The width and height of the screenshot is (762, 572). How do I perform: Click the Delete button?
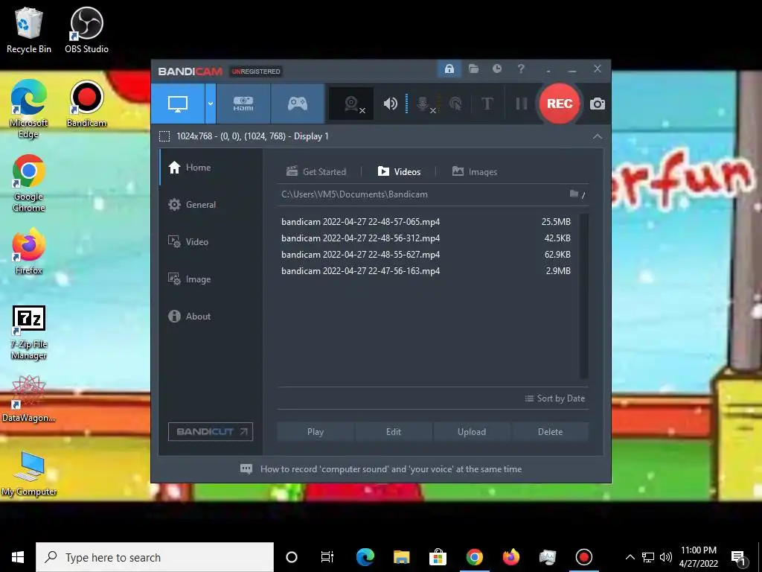(x=550, y=432)
